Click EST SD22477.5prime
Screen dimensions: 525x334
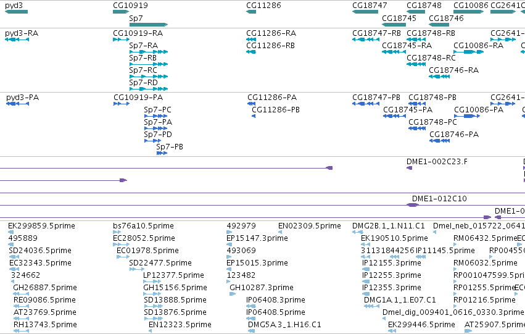click(x=136, y=269)
